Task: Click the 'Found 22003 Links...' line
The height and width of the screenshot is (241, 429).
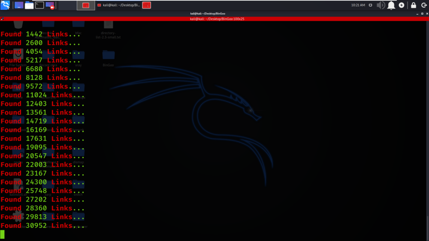Action: click(42, 165)
